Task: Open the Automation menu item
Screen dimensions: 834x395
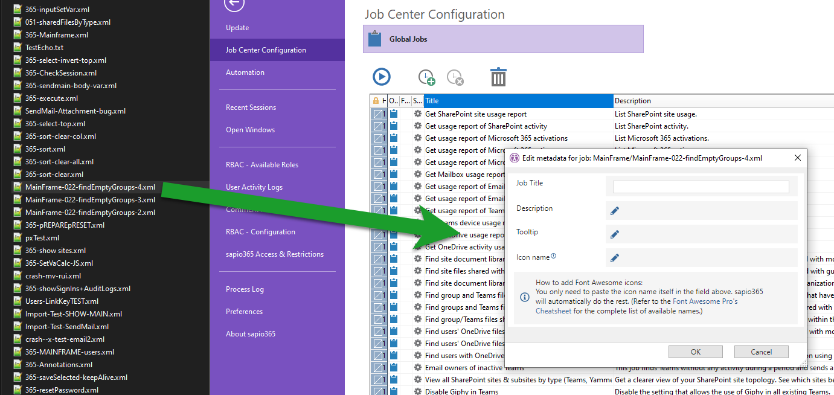Action: click(x=245, y=72)
